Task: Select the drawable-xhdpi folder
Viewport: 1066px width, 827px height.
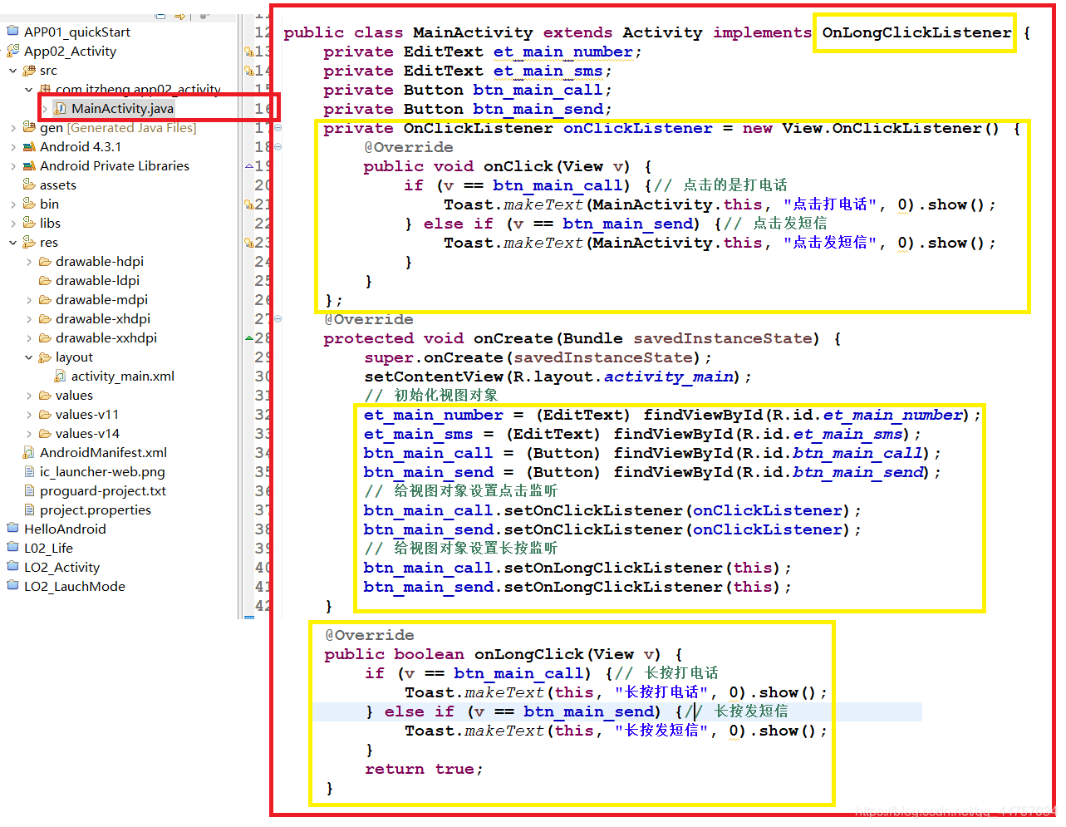Action: click(95, 318)
